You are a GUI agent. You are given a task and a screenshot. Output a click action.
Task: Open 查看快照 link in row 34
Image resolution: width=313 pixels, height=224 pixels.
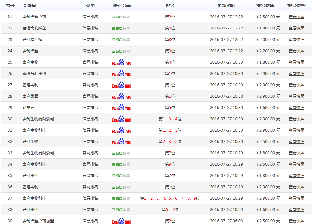coord(296,164)
